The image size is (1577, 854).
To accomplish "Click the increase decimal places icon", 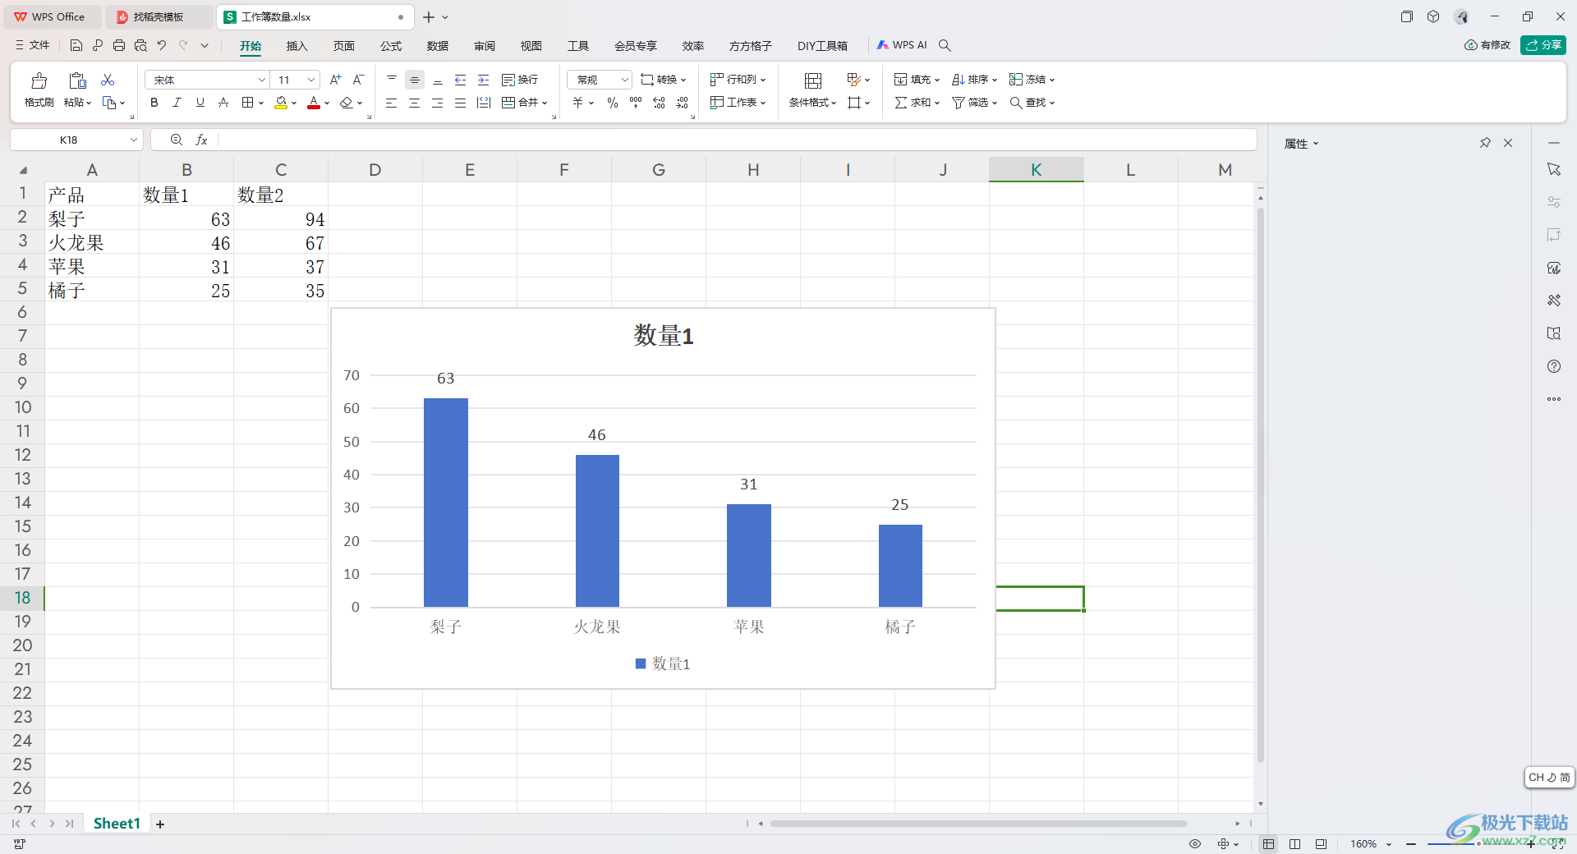I will [x=659, y=103].
